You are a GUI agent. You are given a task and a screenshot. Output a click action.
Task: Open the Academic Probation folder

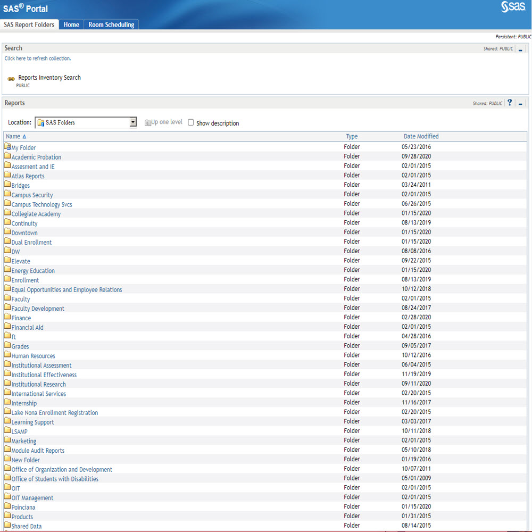pos(36,157)
